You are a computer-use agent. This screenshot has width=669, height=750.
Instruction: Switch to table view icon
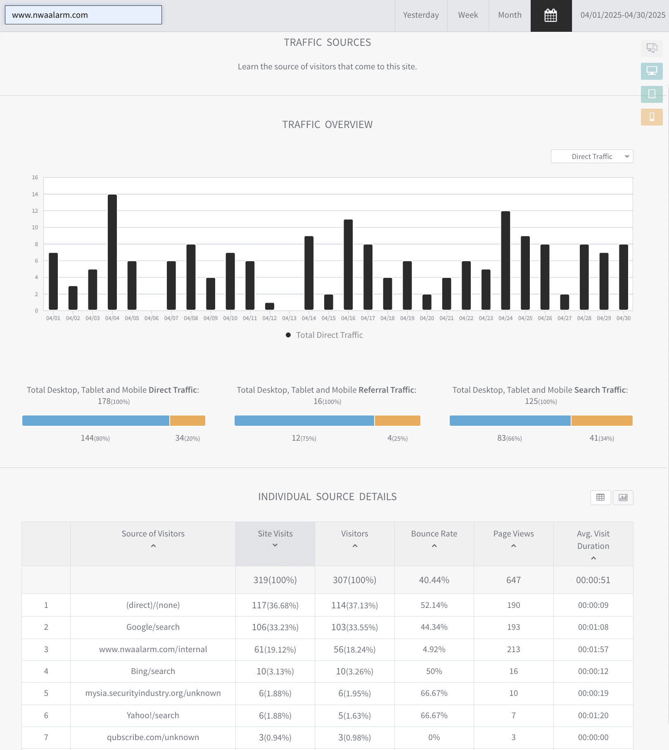pyautogui.click(x=600, y=497)
